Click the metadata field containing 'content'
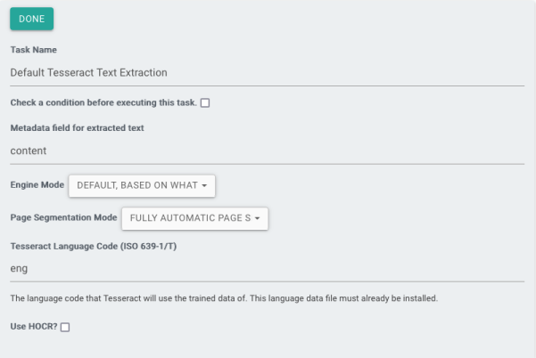Viewport: 536px width, 358px height. (x=266, y=151)
